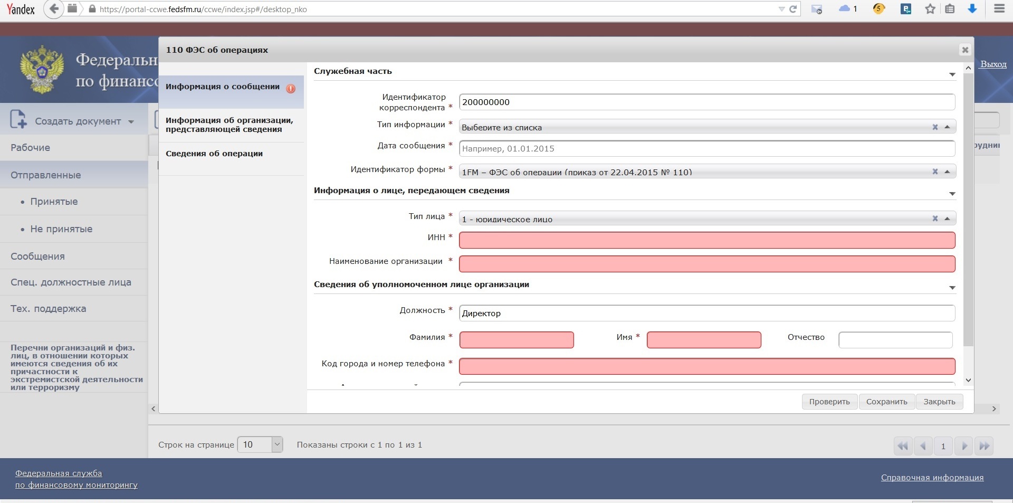
Task: Open the rows per page dropdown
Action: click(x=277, y=444)
